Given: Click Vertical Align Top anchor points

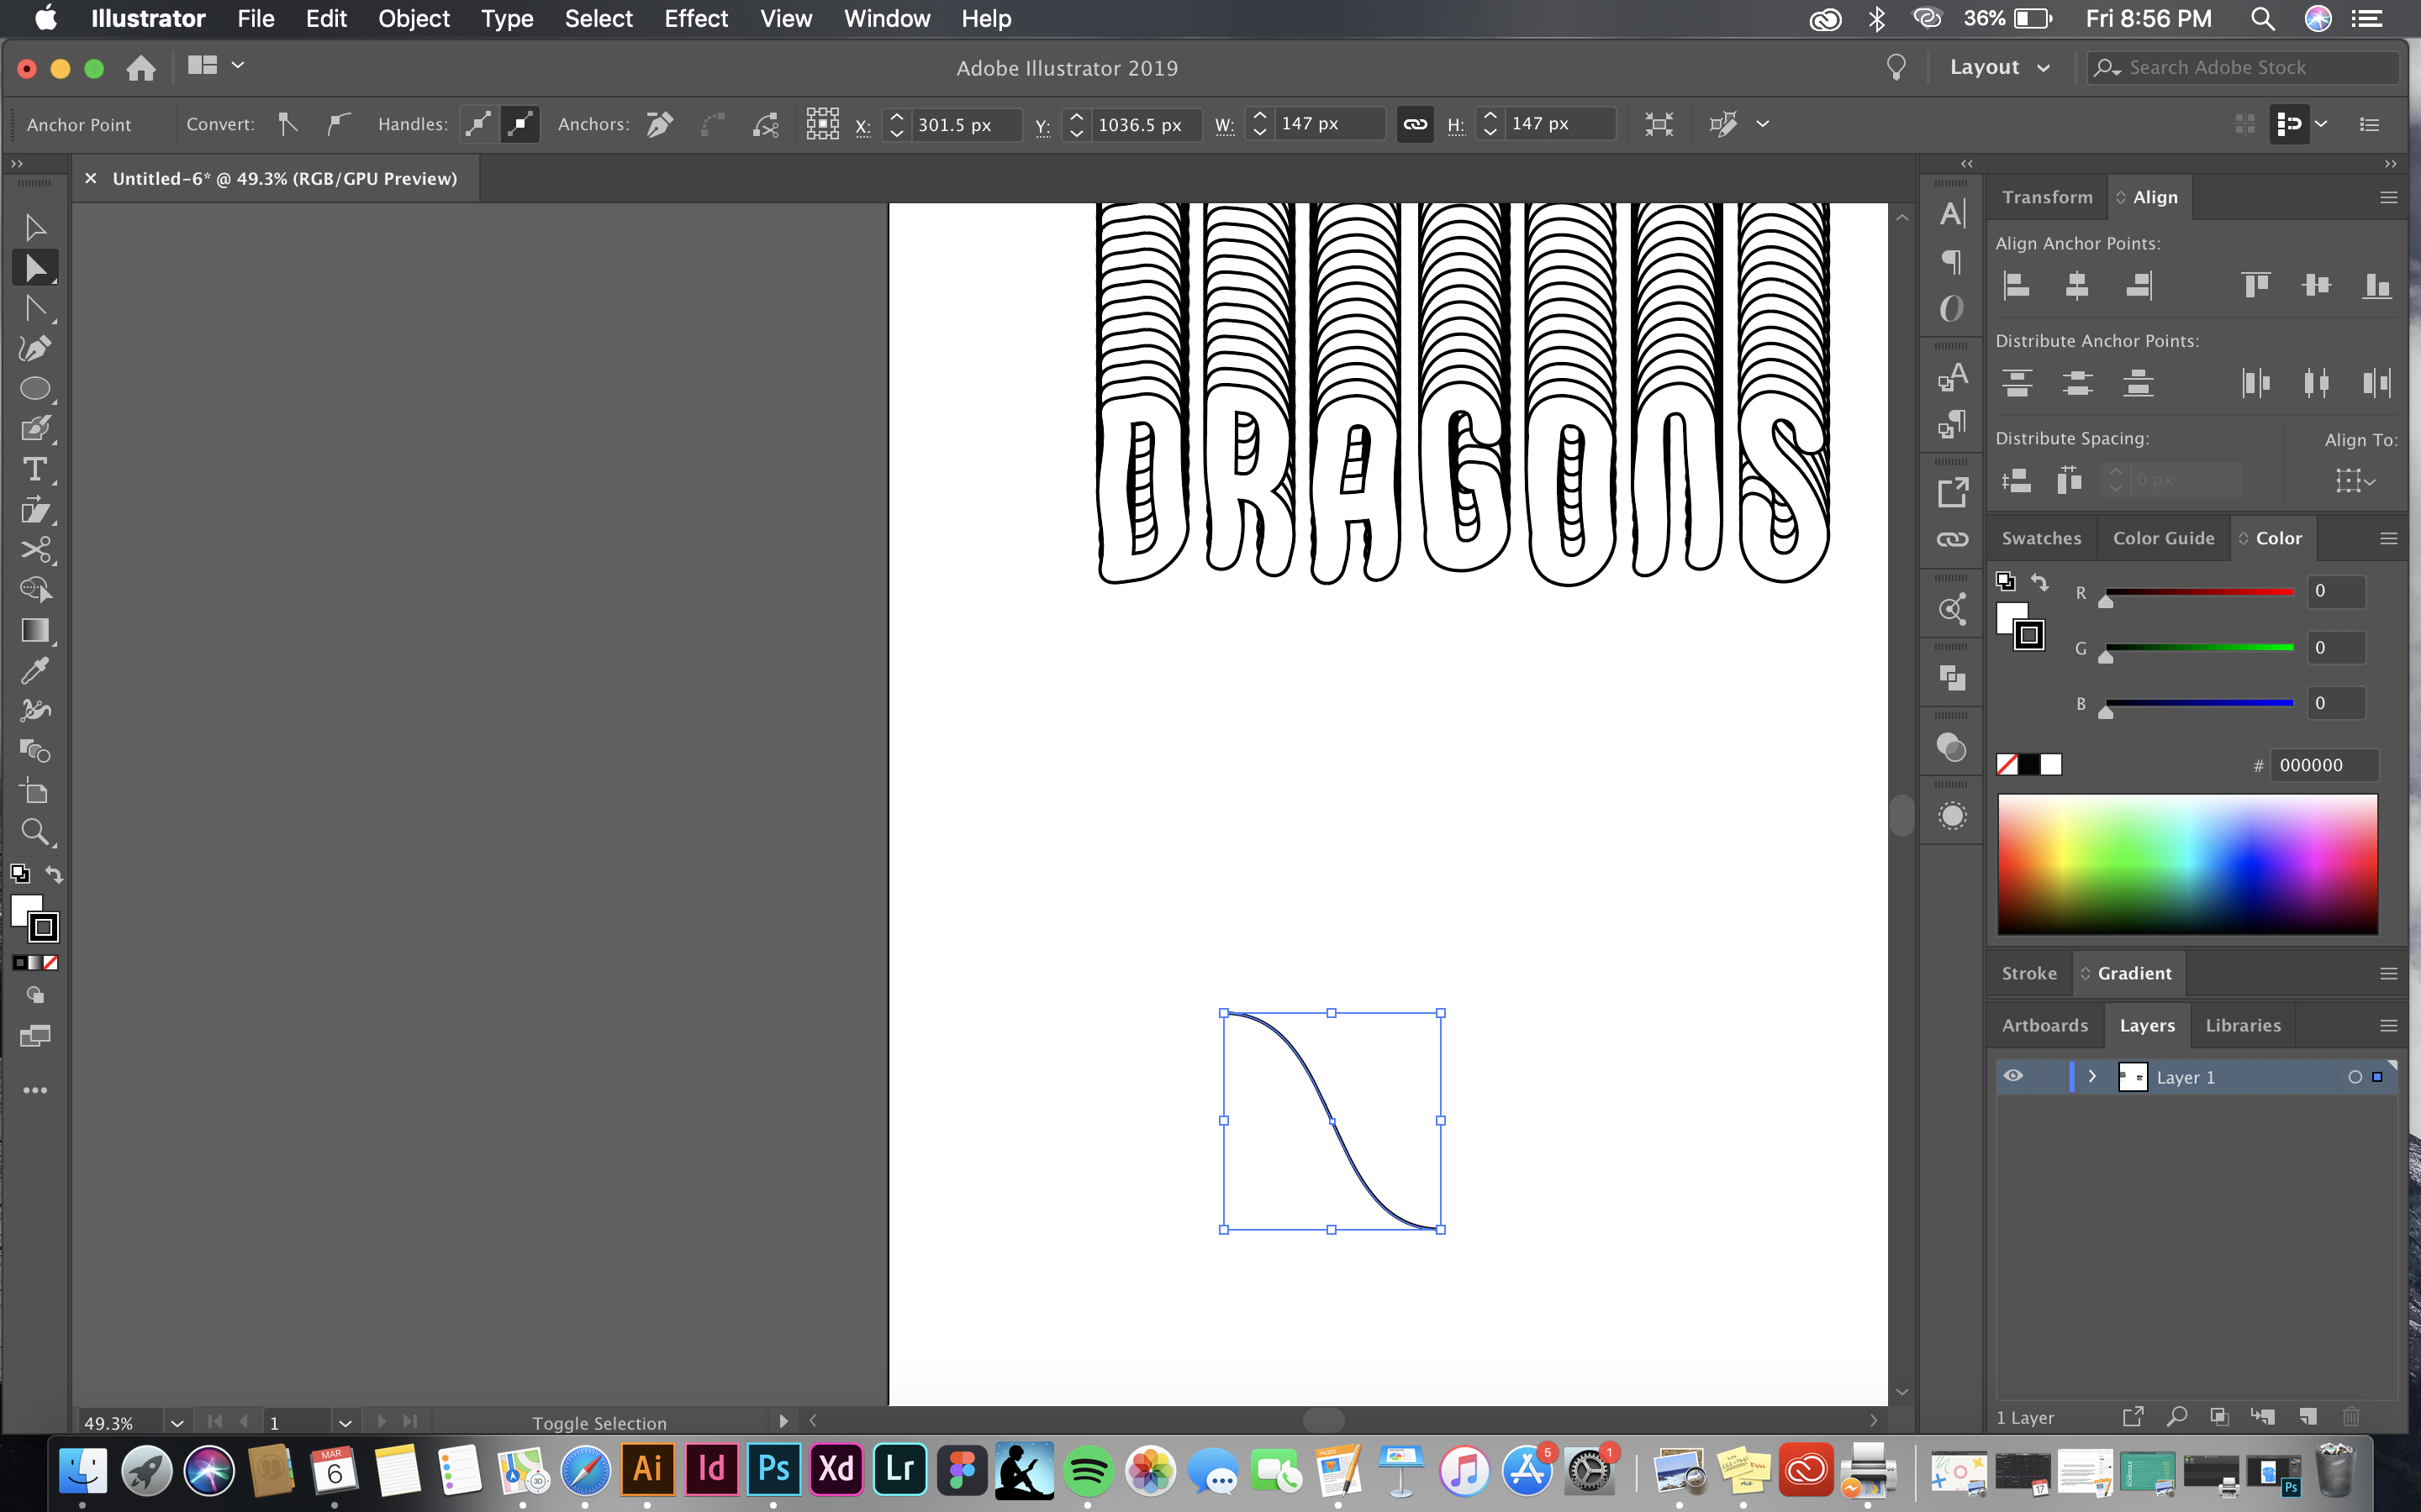Looking at the screenshot, I should tap(2256, 286).
